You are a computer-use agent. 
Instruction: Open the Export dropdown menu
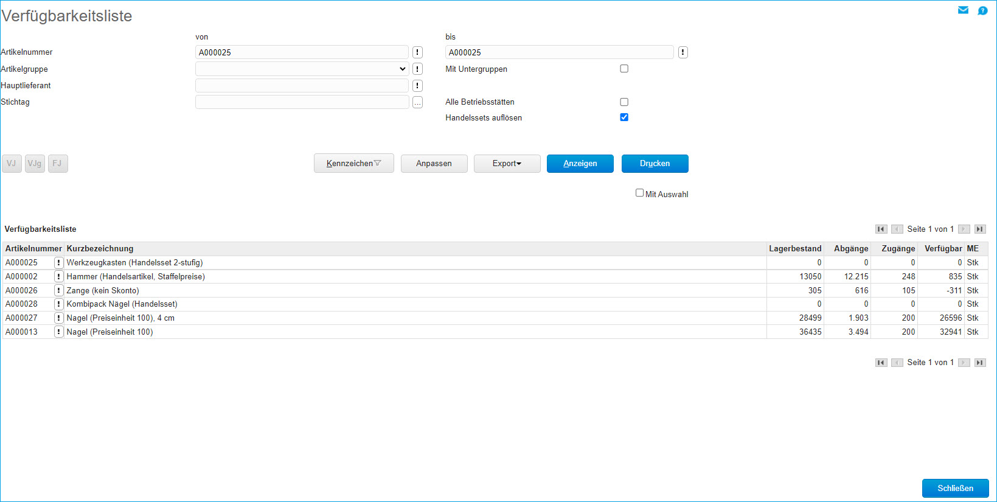[x=507, y=164]
